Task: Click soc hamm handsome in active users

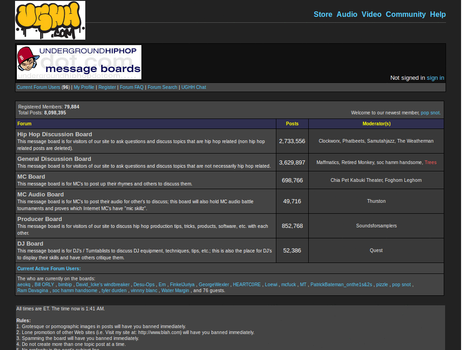Action: (75, 290)
